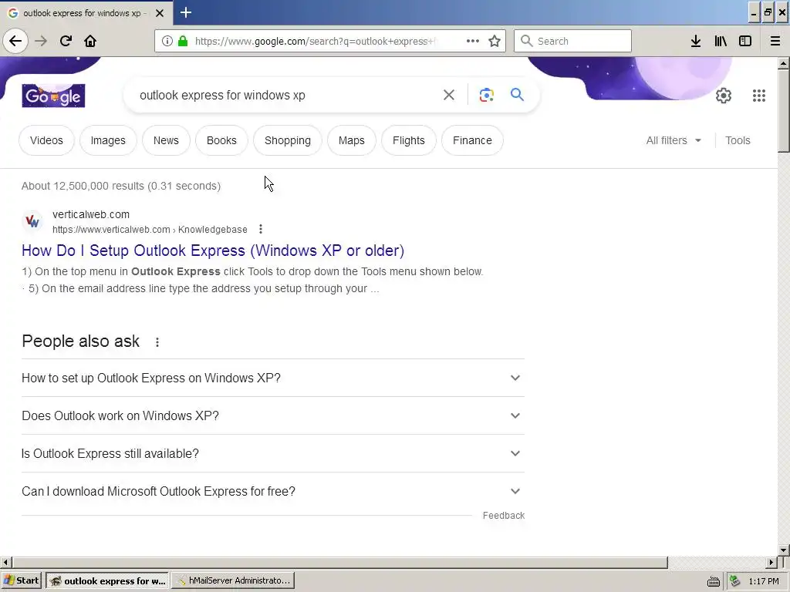This screenshot has width=790, height=592.
Task: Close the outlook express search tab
Action: (x=160, y=13)
